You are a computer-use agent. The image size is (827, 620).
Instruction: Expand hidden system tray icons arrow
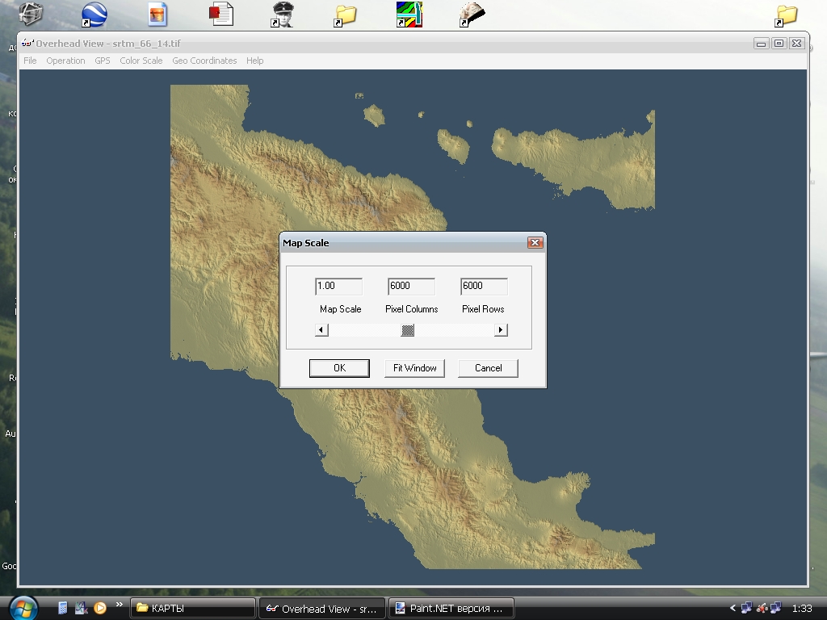point(733,608)
